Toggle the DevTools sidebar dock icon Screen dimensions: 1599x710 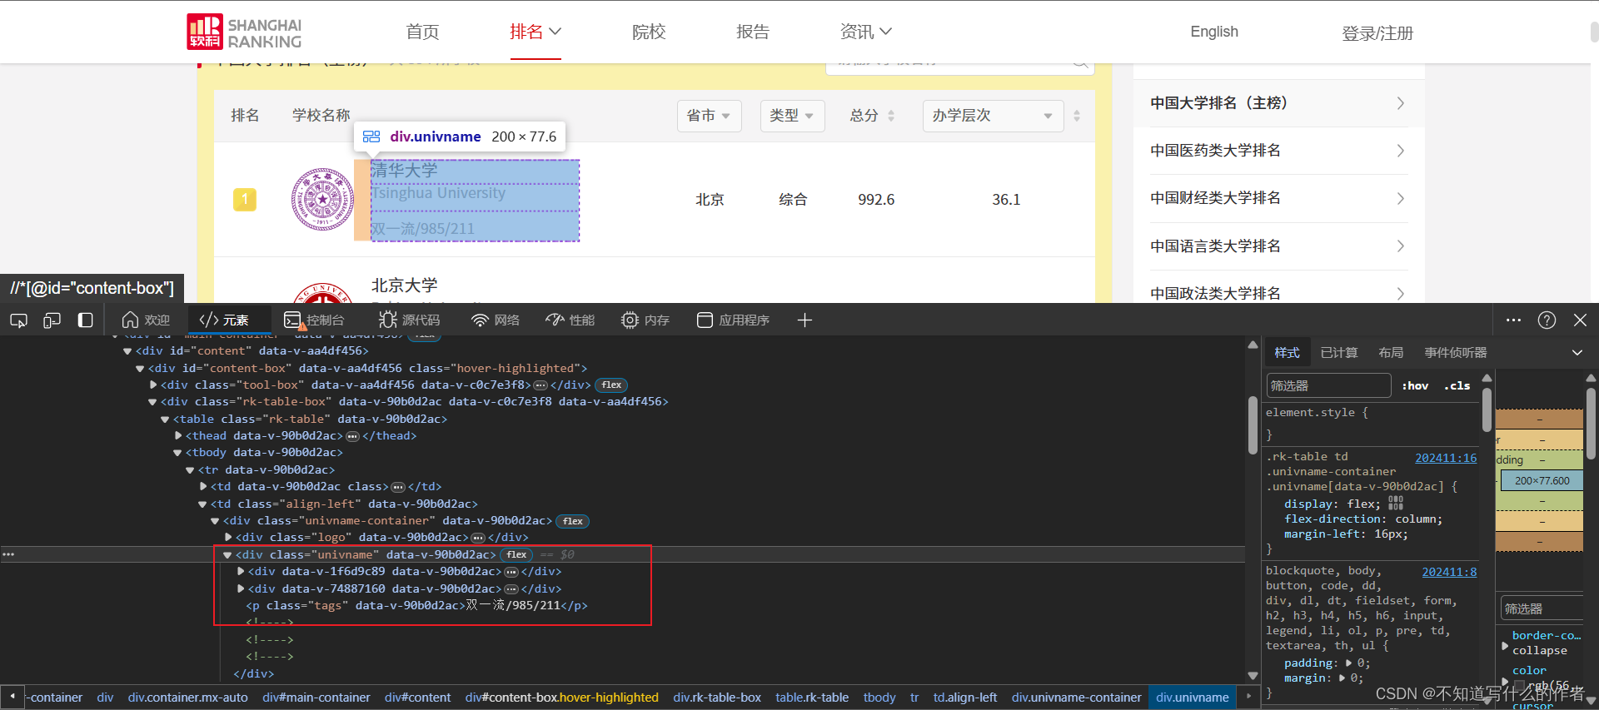click(x=85, y=320)
